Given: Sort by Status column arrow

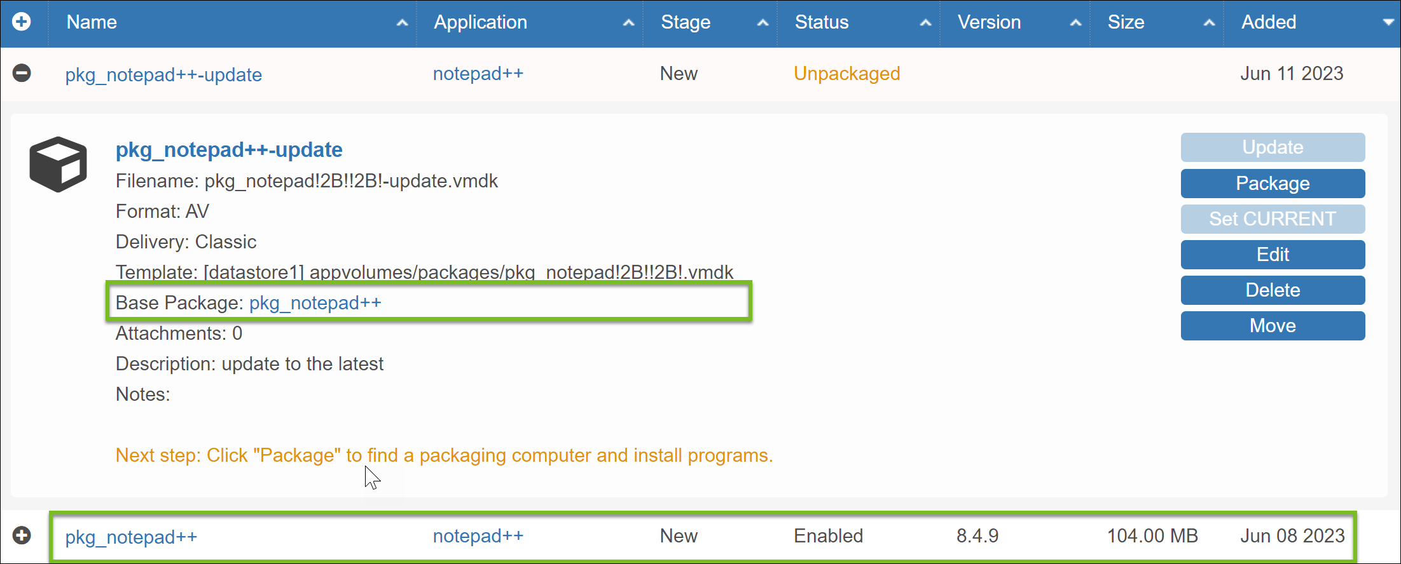Looking at the screenshot, I should tap(925, 23).
